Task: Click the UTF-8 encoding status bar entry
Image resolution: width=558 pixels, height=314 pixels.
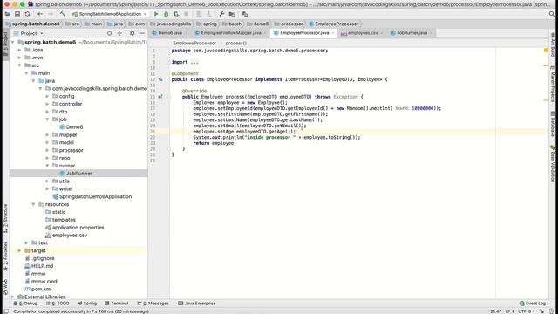Action: 526,311
